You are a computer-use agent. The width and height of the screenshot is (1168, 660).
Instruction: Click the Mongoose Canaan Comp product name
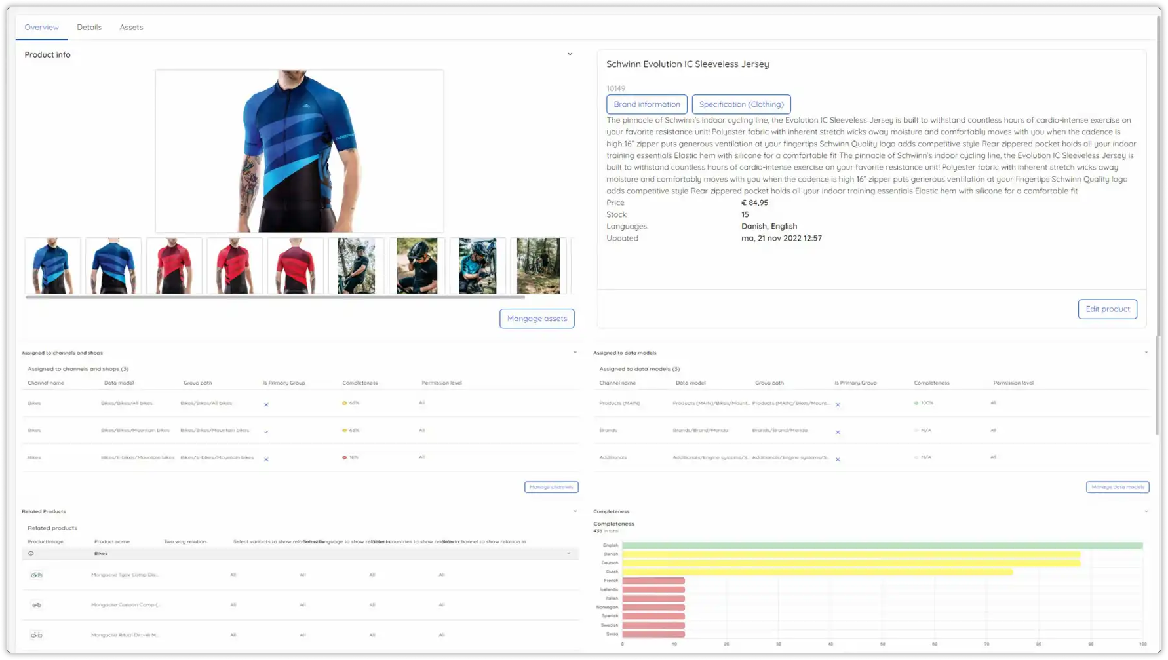tap(125, 605)
